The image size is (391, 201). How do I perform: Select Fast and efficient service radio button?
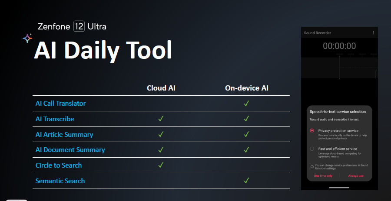pos(311,149)
